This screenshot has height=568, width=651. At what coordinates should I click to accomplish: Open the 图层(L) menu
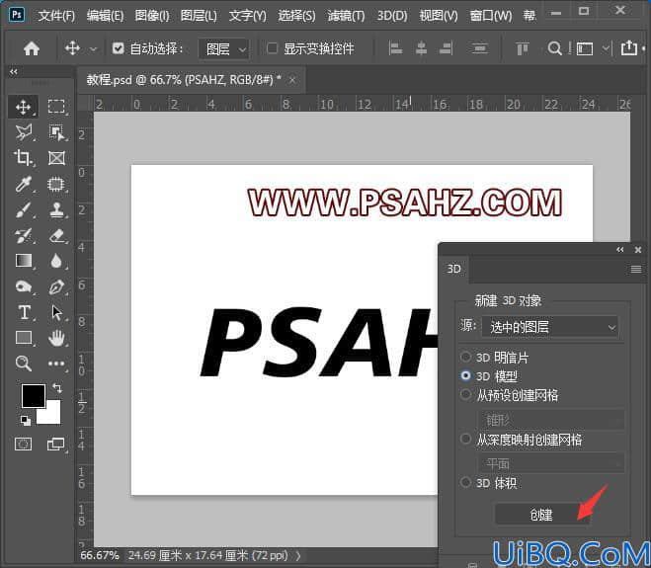click(199, 16)
